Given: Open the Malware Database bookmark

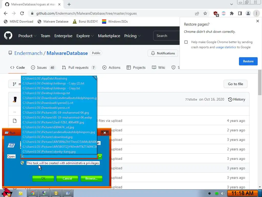Looking at the screenshot, I should point(53,22).
